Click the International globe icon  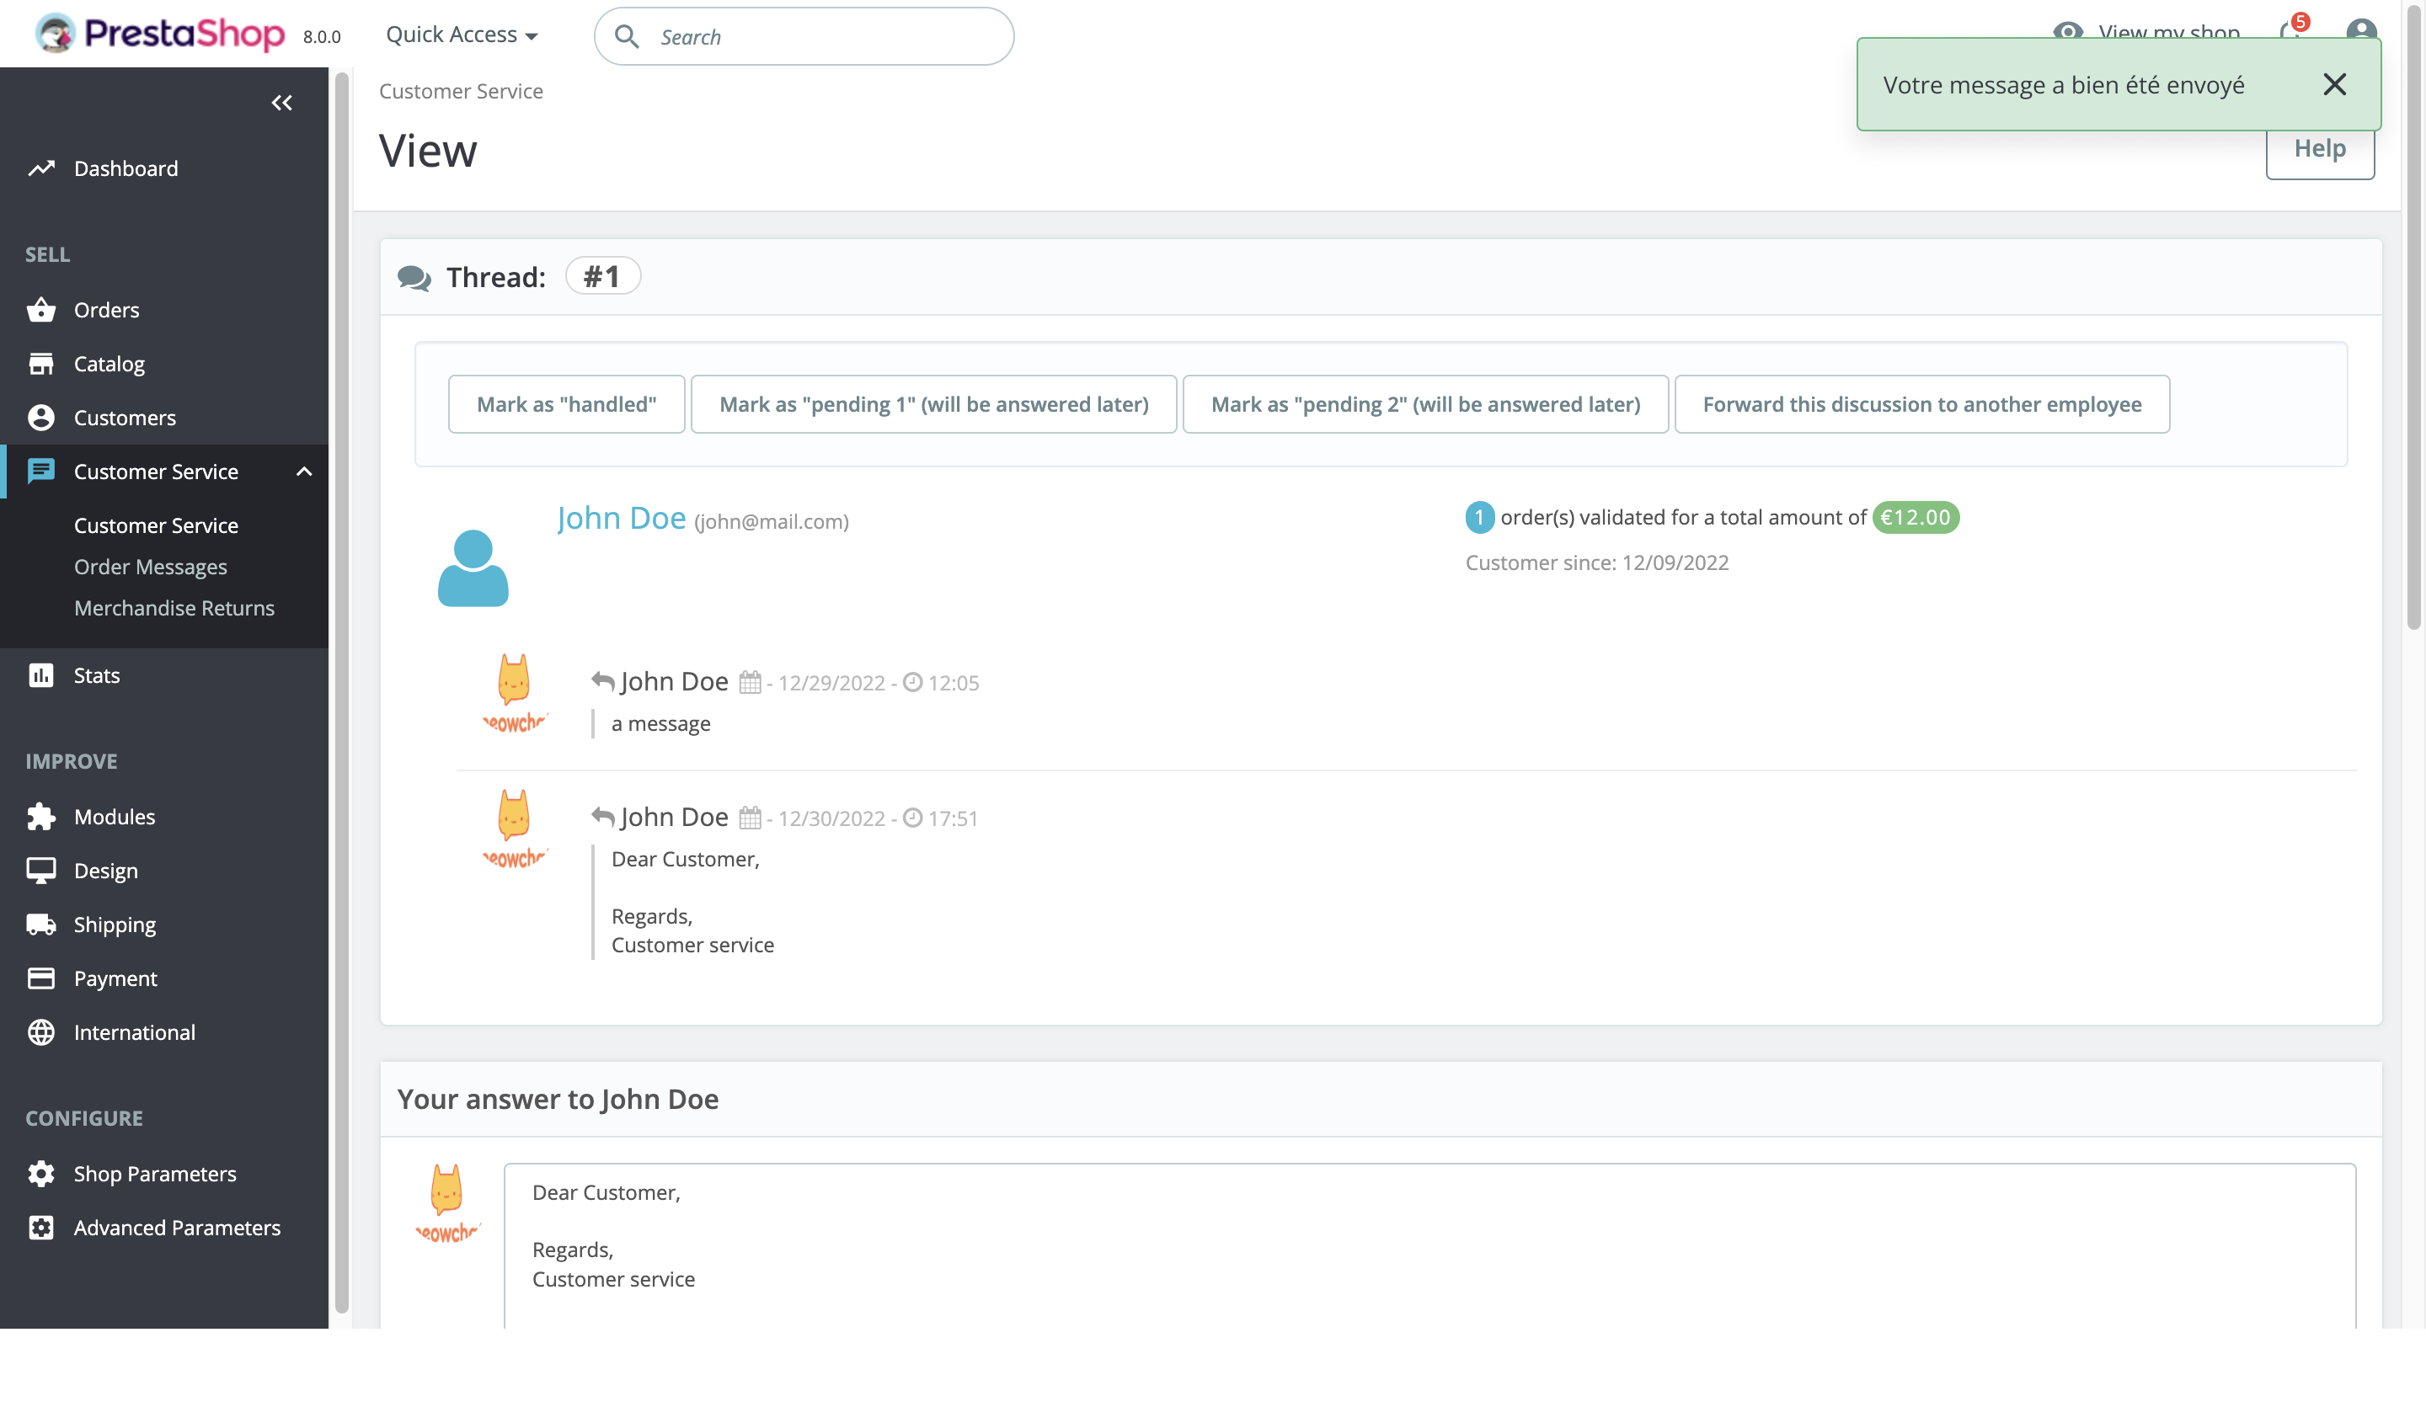coord(41,1031)
